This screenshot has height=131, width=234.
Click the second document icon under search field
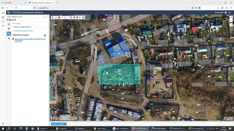point(10,20)
